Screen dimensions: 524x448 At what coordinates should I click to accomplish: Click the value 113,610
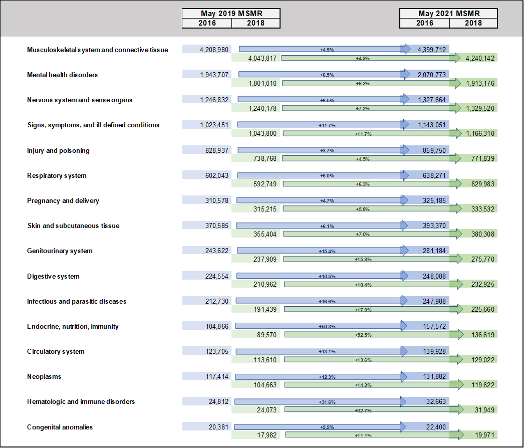point(265,360)
